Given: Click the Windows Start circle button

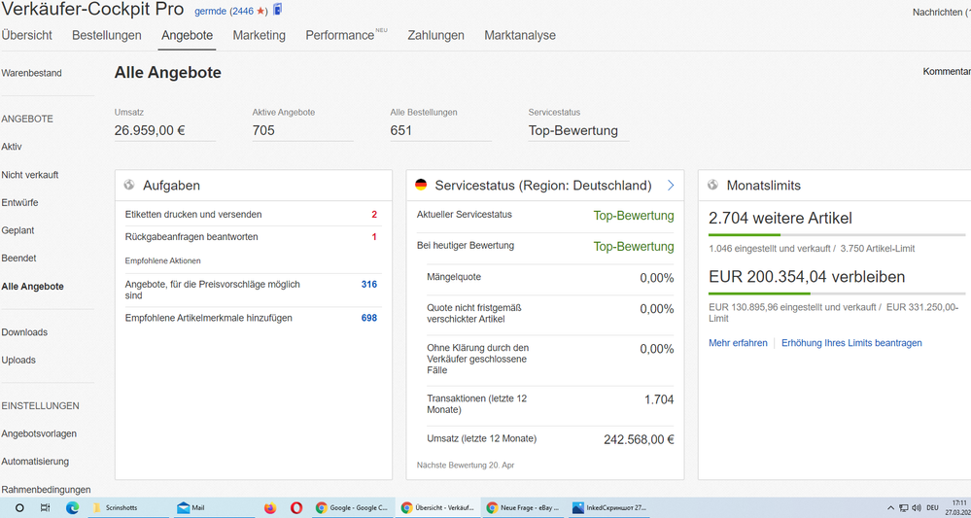Looking at the screenshot, I should coord(18,507).
